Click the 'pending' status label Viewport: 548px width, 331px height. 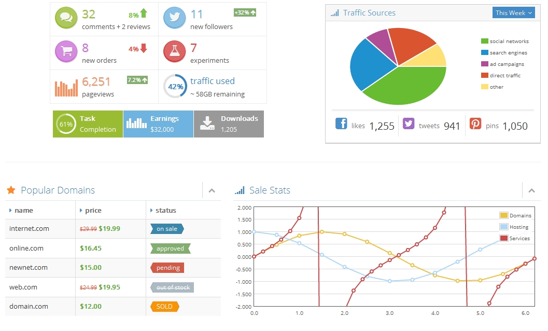click(168, 268)
